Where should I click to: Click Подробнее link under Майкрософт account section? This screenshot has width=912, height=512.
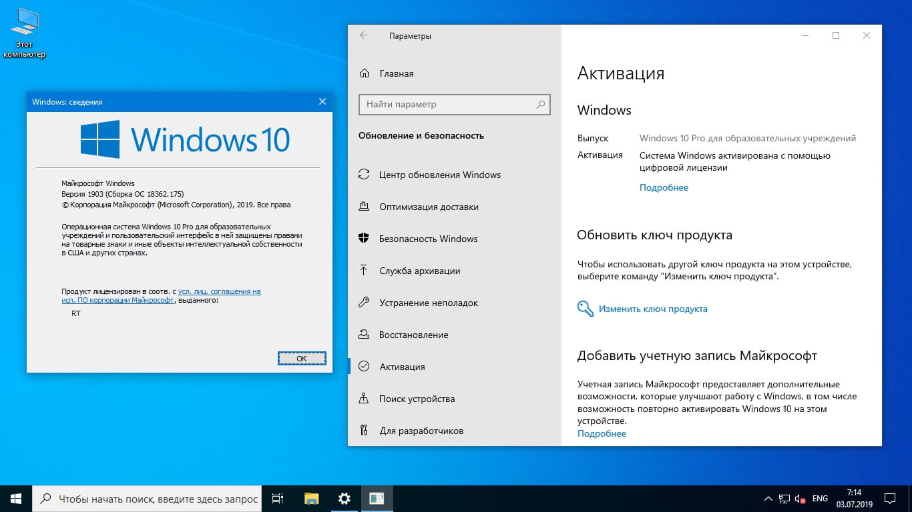(x=602, y=433)
